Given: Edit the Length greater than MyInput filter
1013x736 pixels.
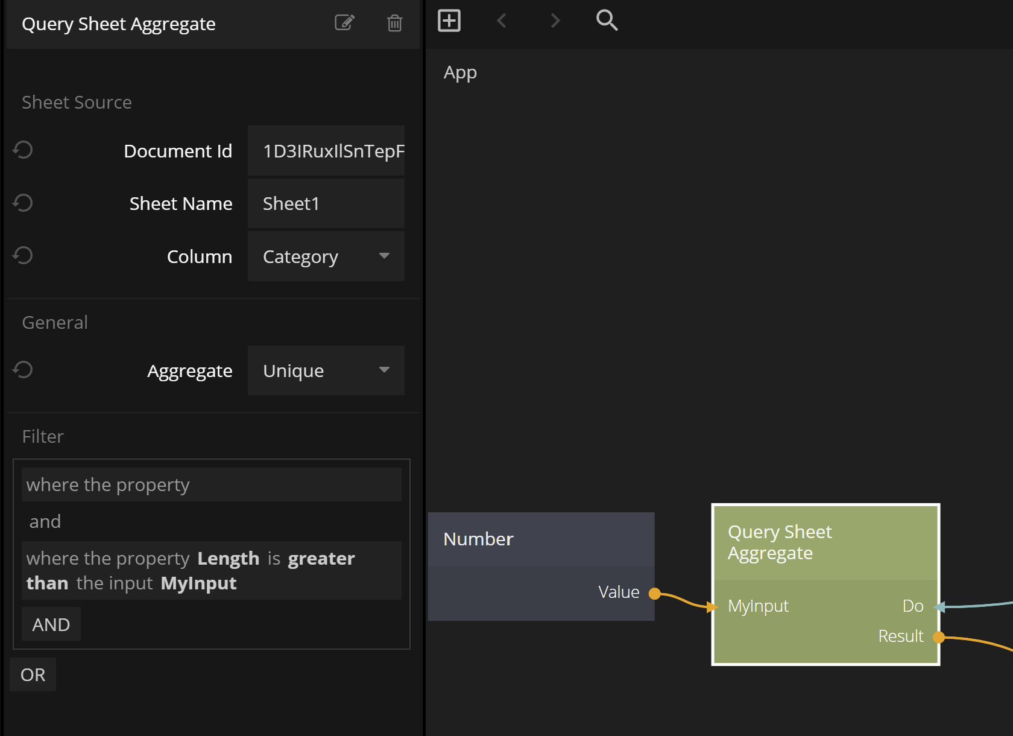Looking at the screenshot, I should 211,570.
